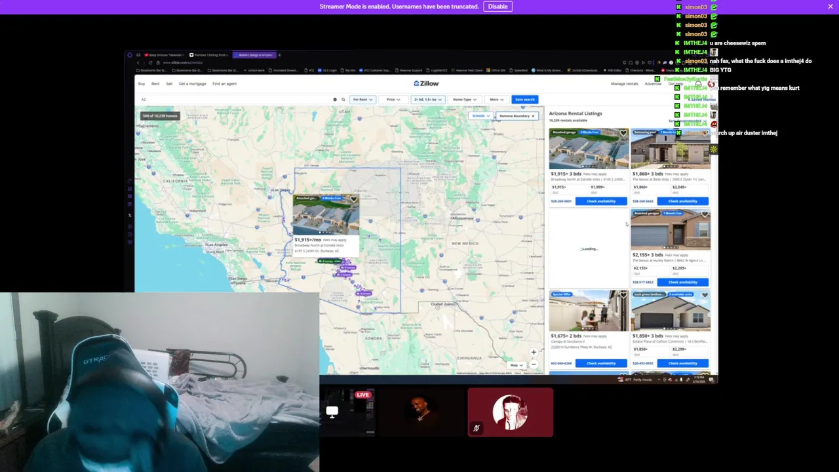Click Disable streamer mode button
Image resolution: width=839 pixels, height=472 pixels.
point(498,7)
